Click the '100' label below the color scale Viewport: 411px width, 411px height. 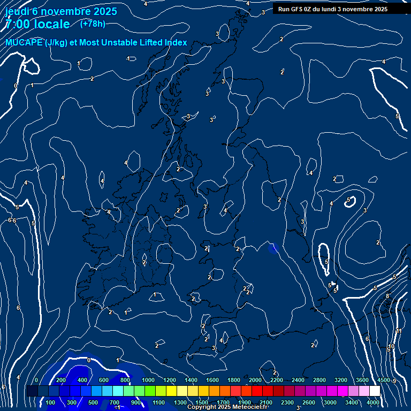click(50, 402)
